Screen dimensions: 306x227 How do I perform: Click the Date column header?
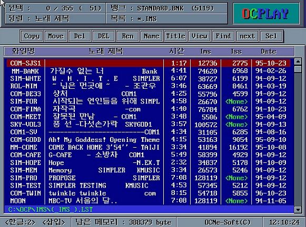[269, 51]
